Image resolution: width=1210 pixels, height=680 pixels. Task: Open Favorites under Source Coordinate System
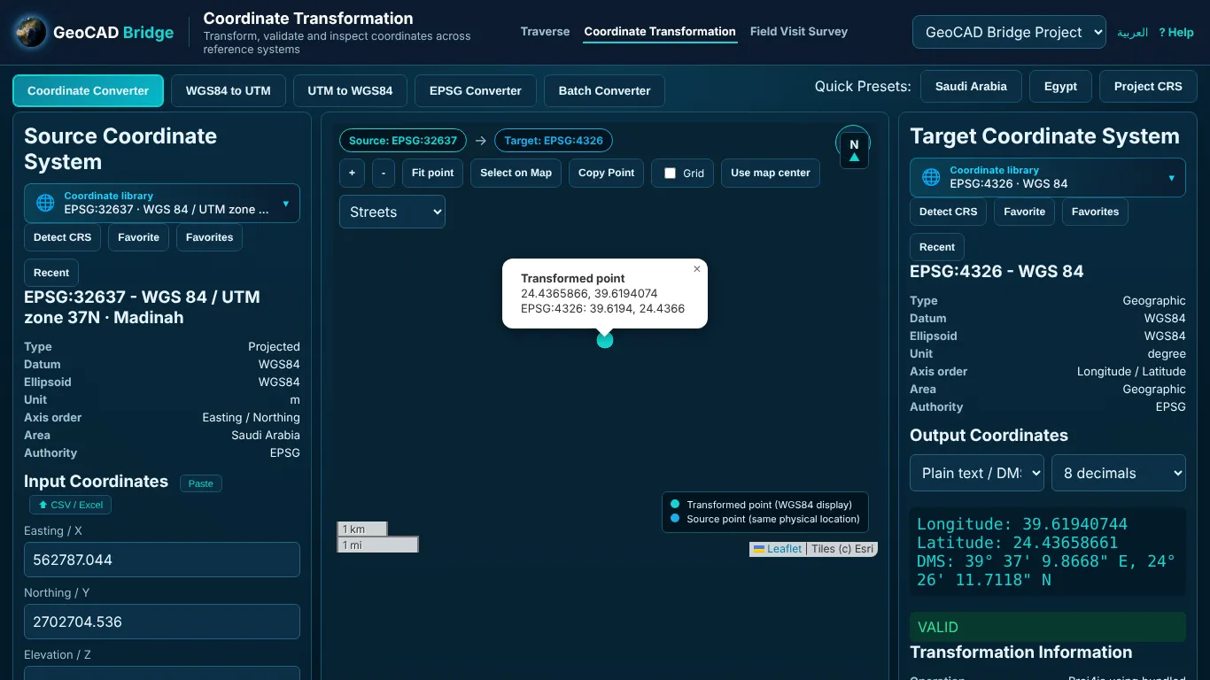[209, 237]
